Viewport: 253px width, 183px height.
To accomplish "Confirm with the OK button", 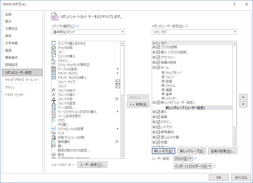I will click(219, 177).
